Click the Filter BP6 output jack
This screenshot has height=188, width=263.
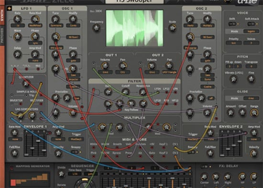[166, 104]
